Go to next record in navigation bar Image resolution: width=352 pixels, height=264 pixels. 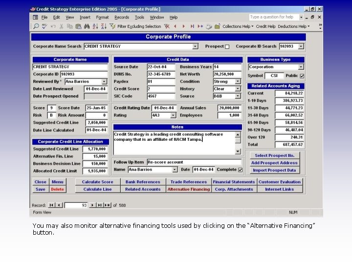(x=92, y=205)
